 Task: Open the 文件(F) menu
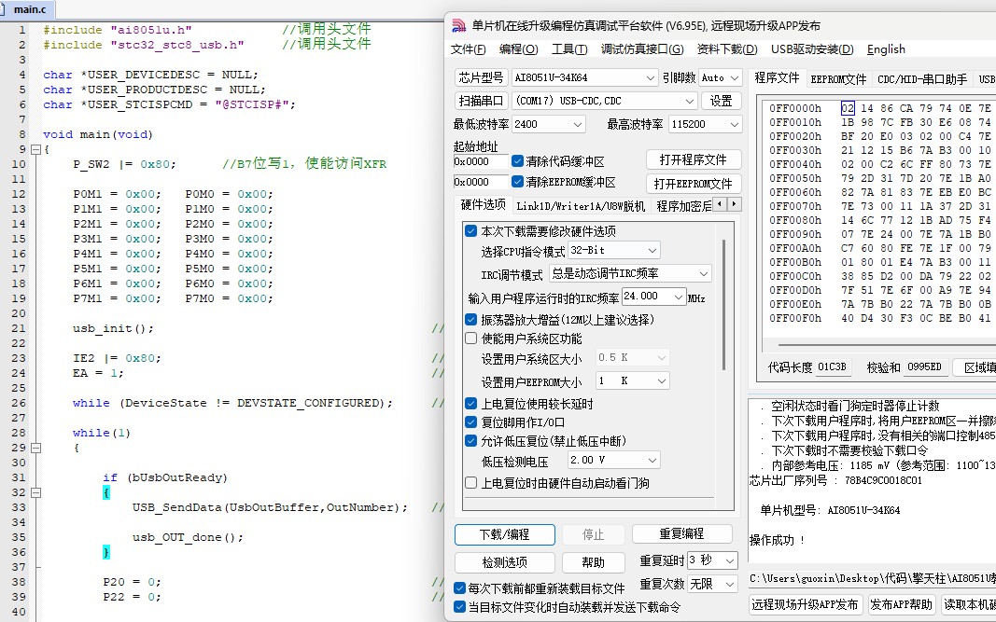pos(469,49)
